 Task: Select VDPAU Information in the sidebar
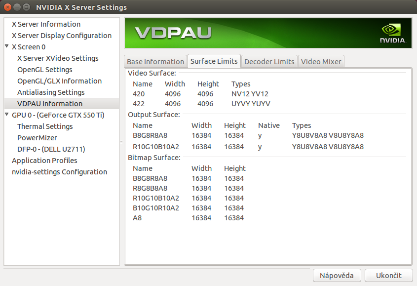coord(61,104)
